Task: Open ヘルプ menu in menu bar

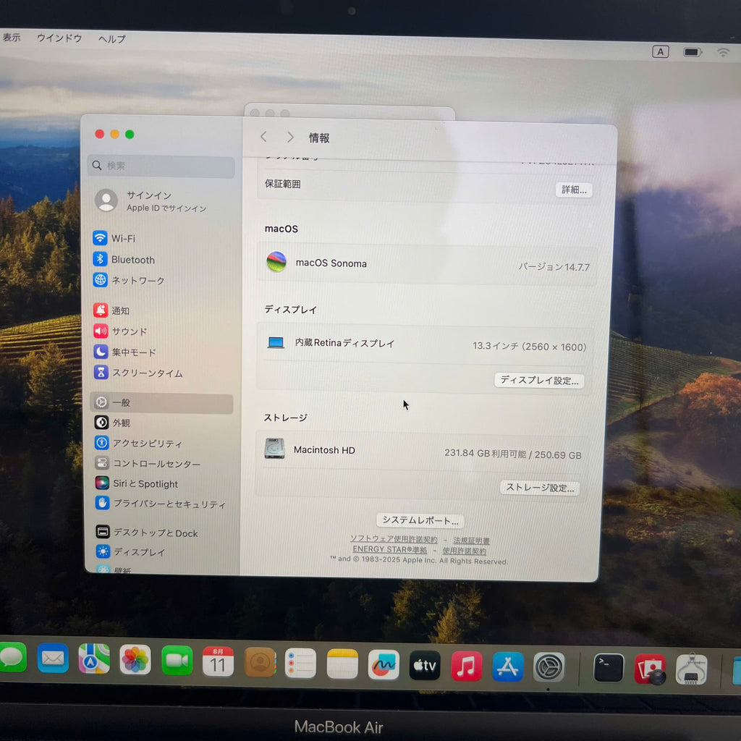Action: [111, 39]
